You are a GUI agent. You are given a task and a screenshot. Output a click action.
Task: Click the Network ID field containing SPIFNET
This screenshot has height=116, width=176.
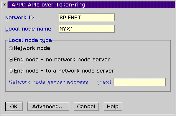[x=87, y=18]
